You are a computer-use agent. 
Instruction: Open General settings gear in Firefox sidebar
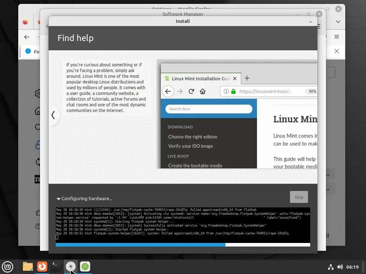tap(37, 93)
